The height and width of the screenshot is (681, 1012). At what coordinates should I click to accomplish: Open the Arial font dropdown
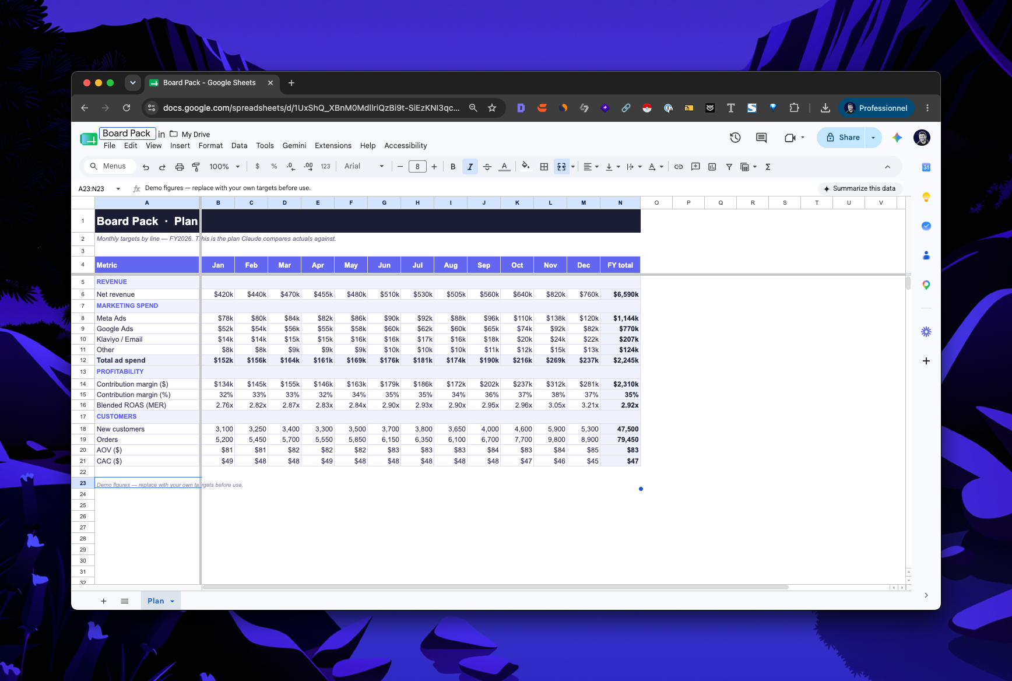364,167
